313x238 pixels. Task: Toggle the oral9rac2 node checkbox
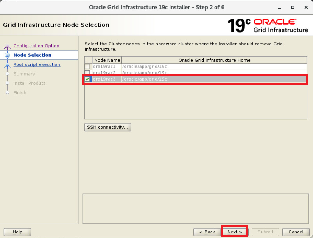(87, 72)
